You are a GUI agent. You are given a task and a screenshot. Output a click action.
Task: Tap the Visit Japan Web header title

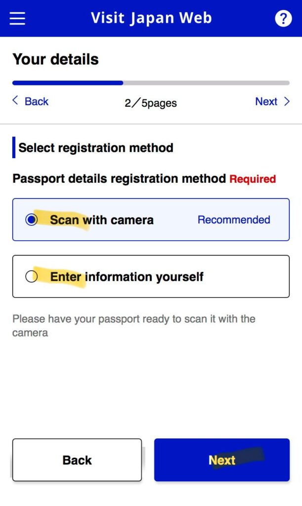(151, 18)
